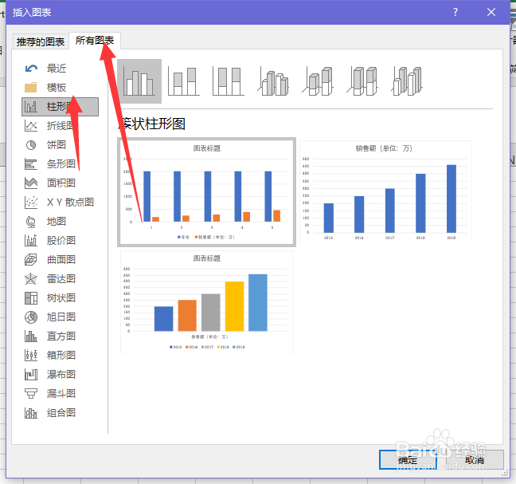Image resolution: width=516 pixels, height=484 pixels.
Task: Choose the 折线图 line chart category
Action: 60,126
